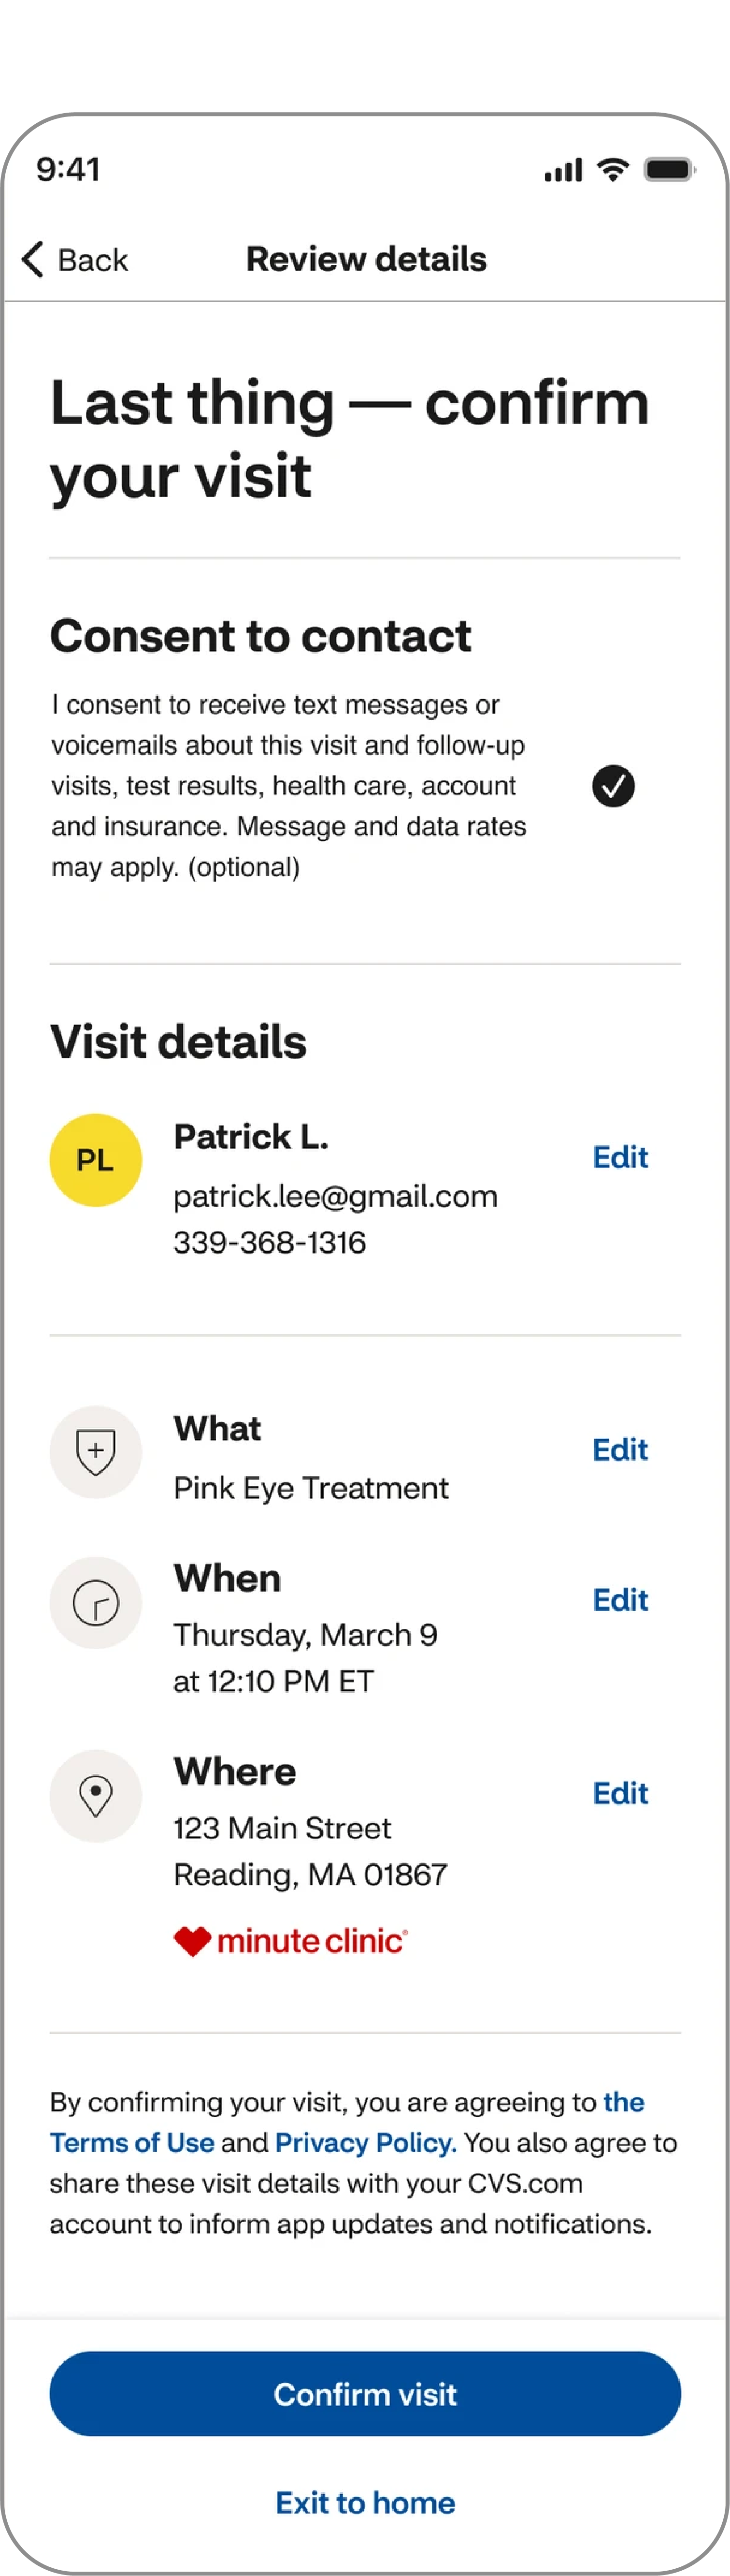Image resolution: width=730 pixels, height=2576 pixels.
Task: Click the Back text label
Action: pos(93,260)
